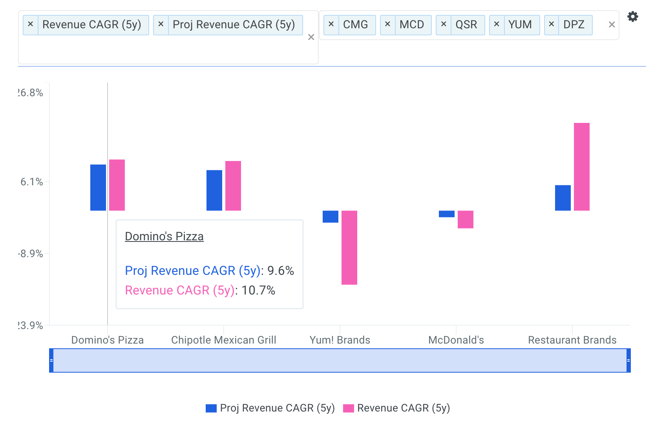Click tooltip value 9.6% projected CAGR

pos(281,271)
